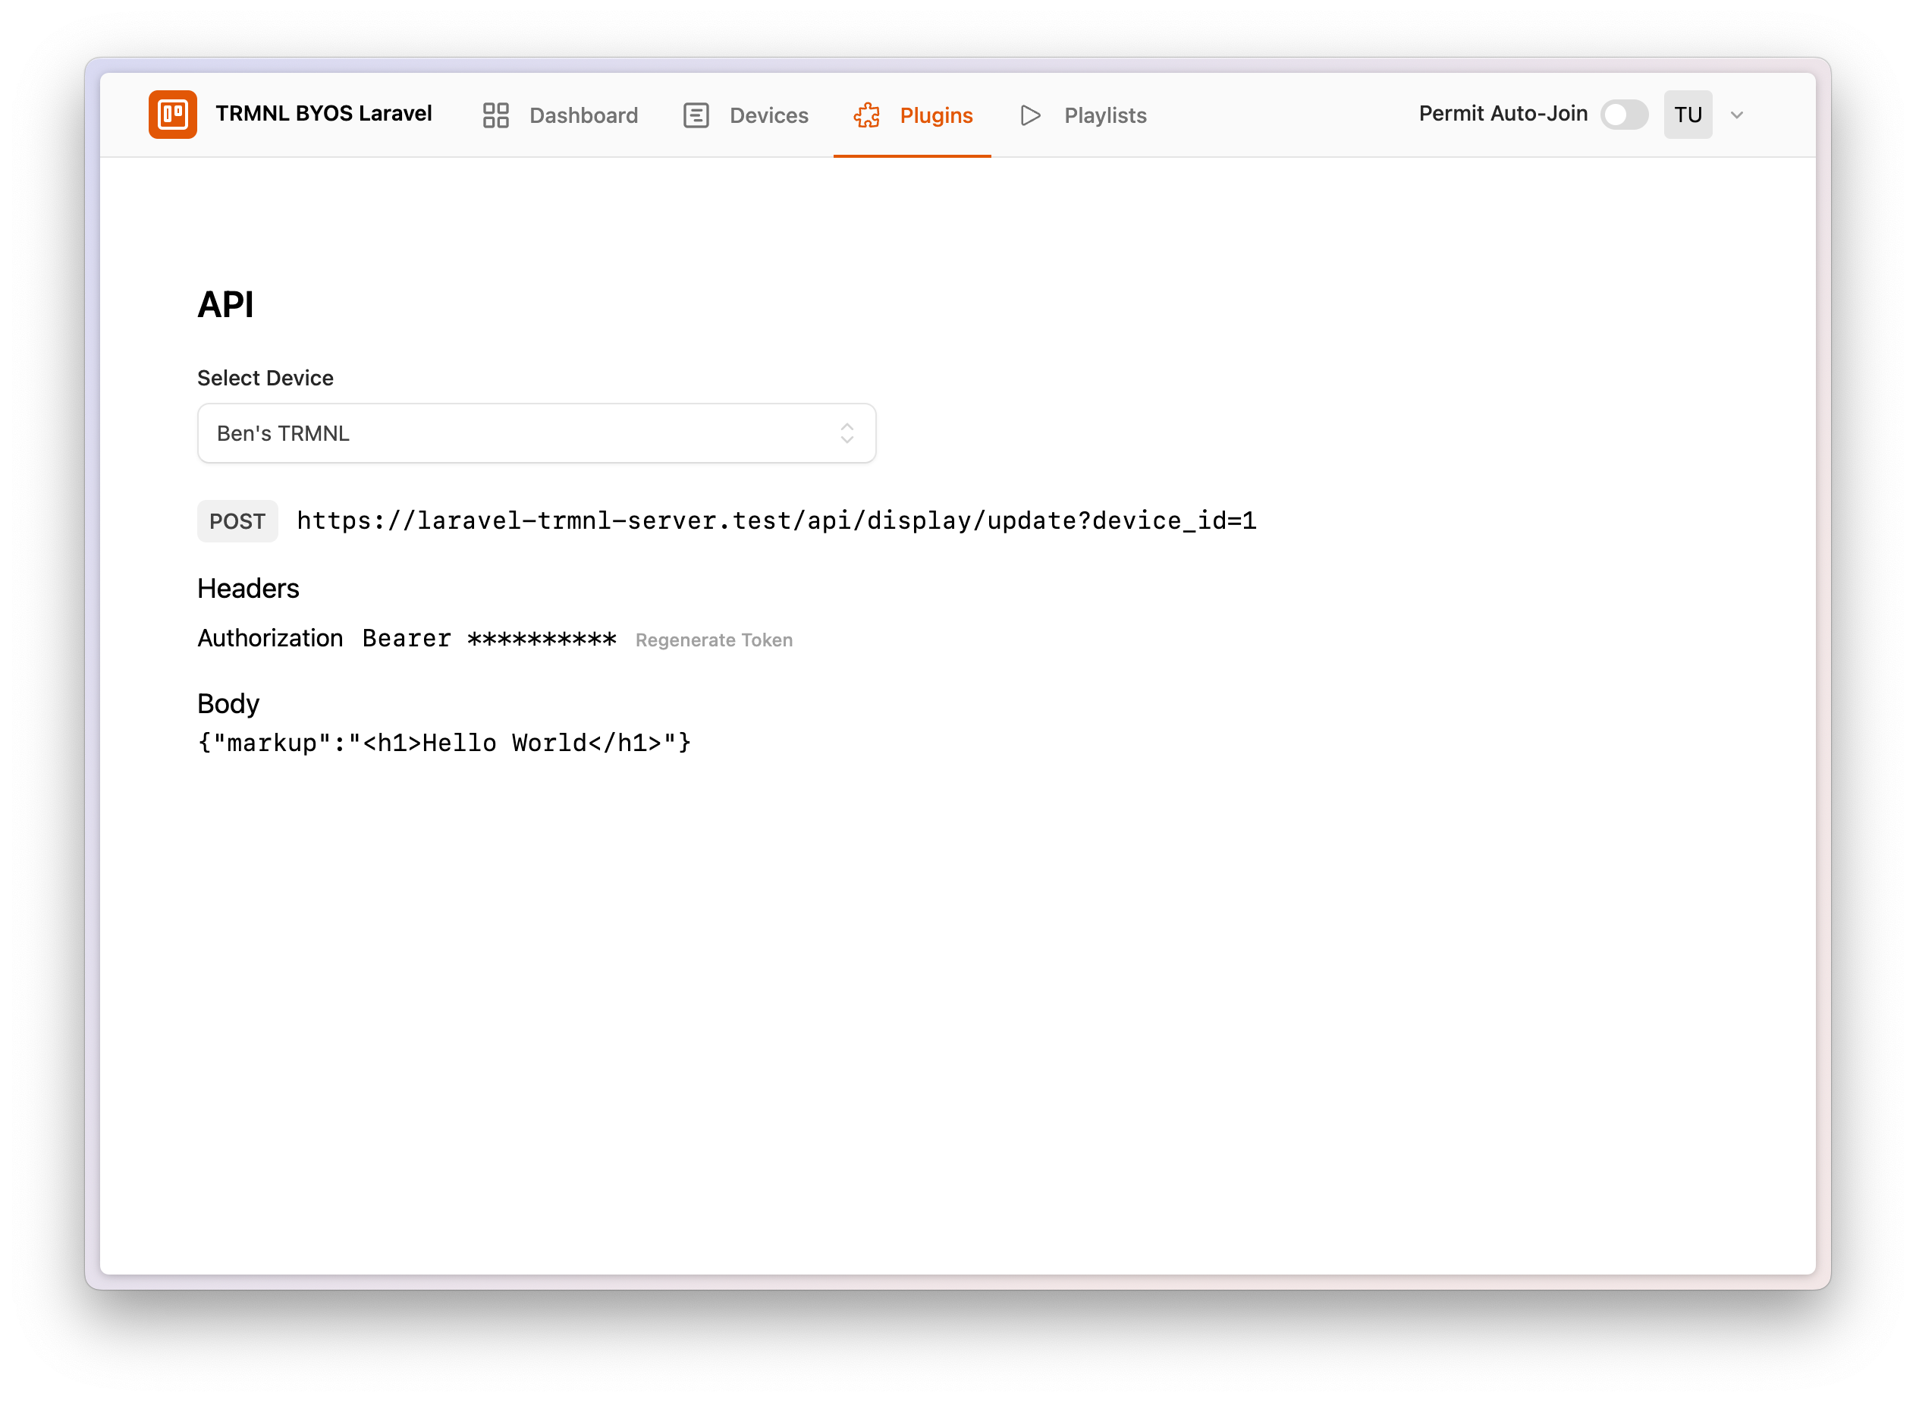Viewport: 1916px width, 1402px height.
Task: Click the play triangle beside Playlists
Action: click(x=1030, y=115)
